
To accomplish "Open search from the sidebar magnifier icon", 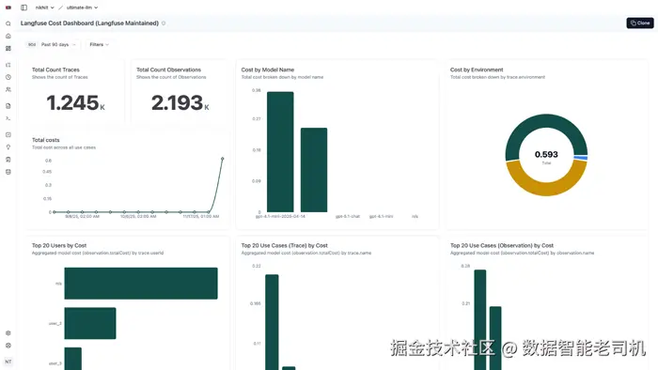I will (8, 23).
